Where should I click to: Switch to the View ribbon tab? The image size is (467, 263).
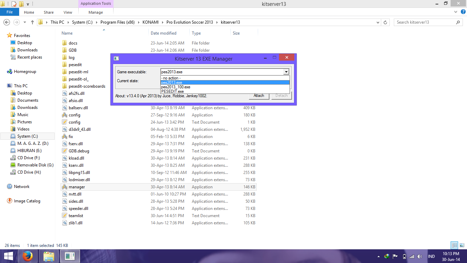tap(68, 12)
